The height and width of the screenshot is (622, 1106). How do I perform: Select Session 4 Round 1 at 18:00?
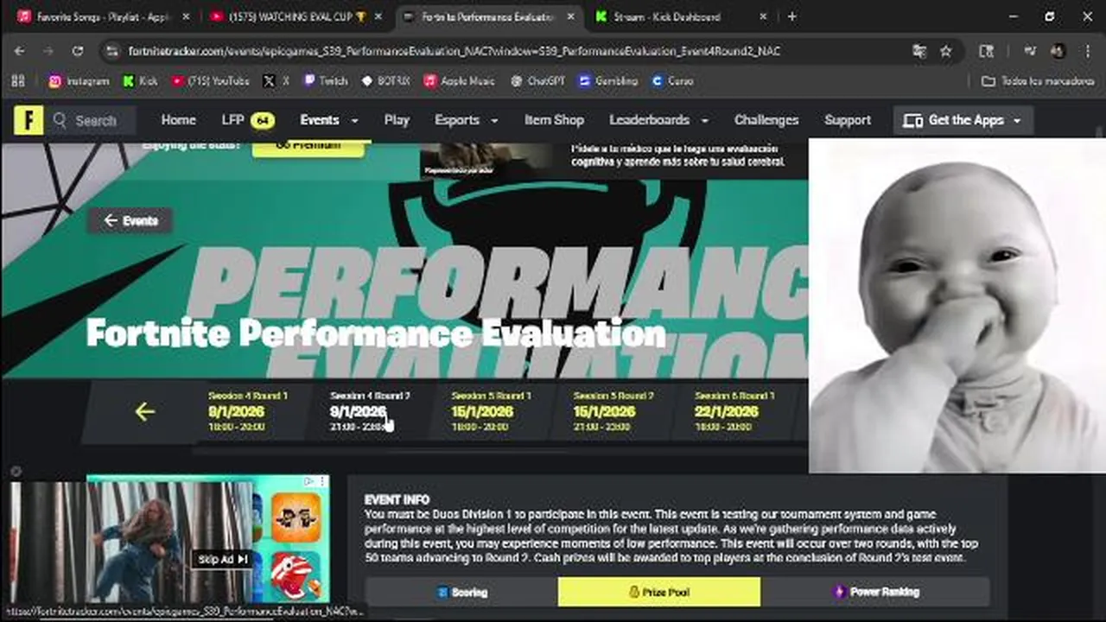coord(248,411)
